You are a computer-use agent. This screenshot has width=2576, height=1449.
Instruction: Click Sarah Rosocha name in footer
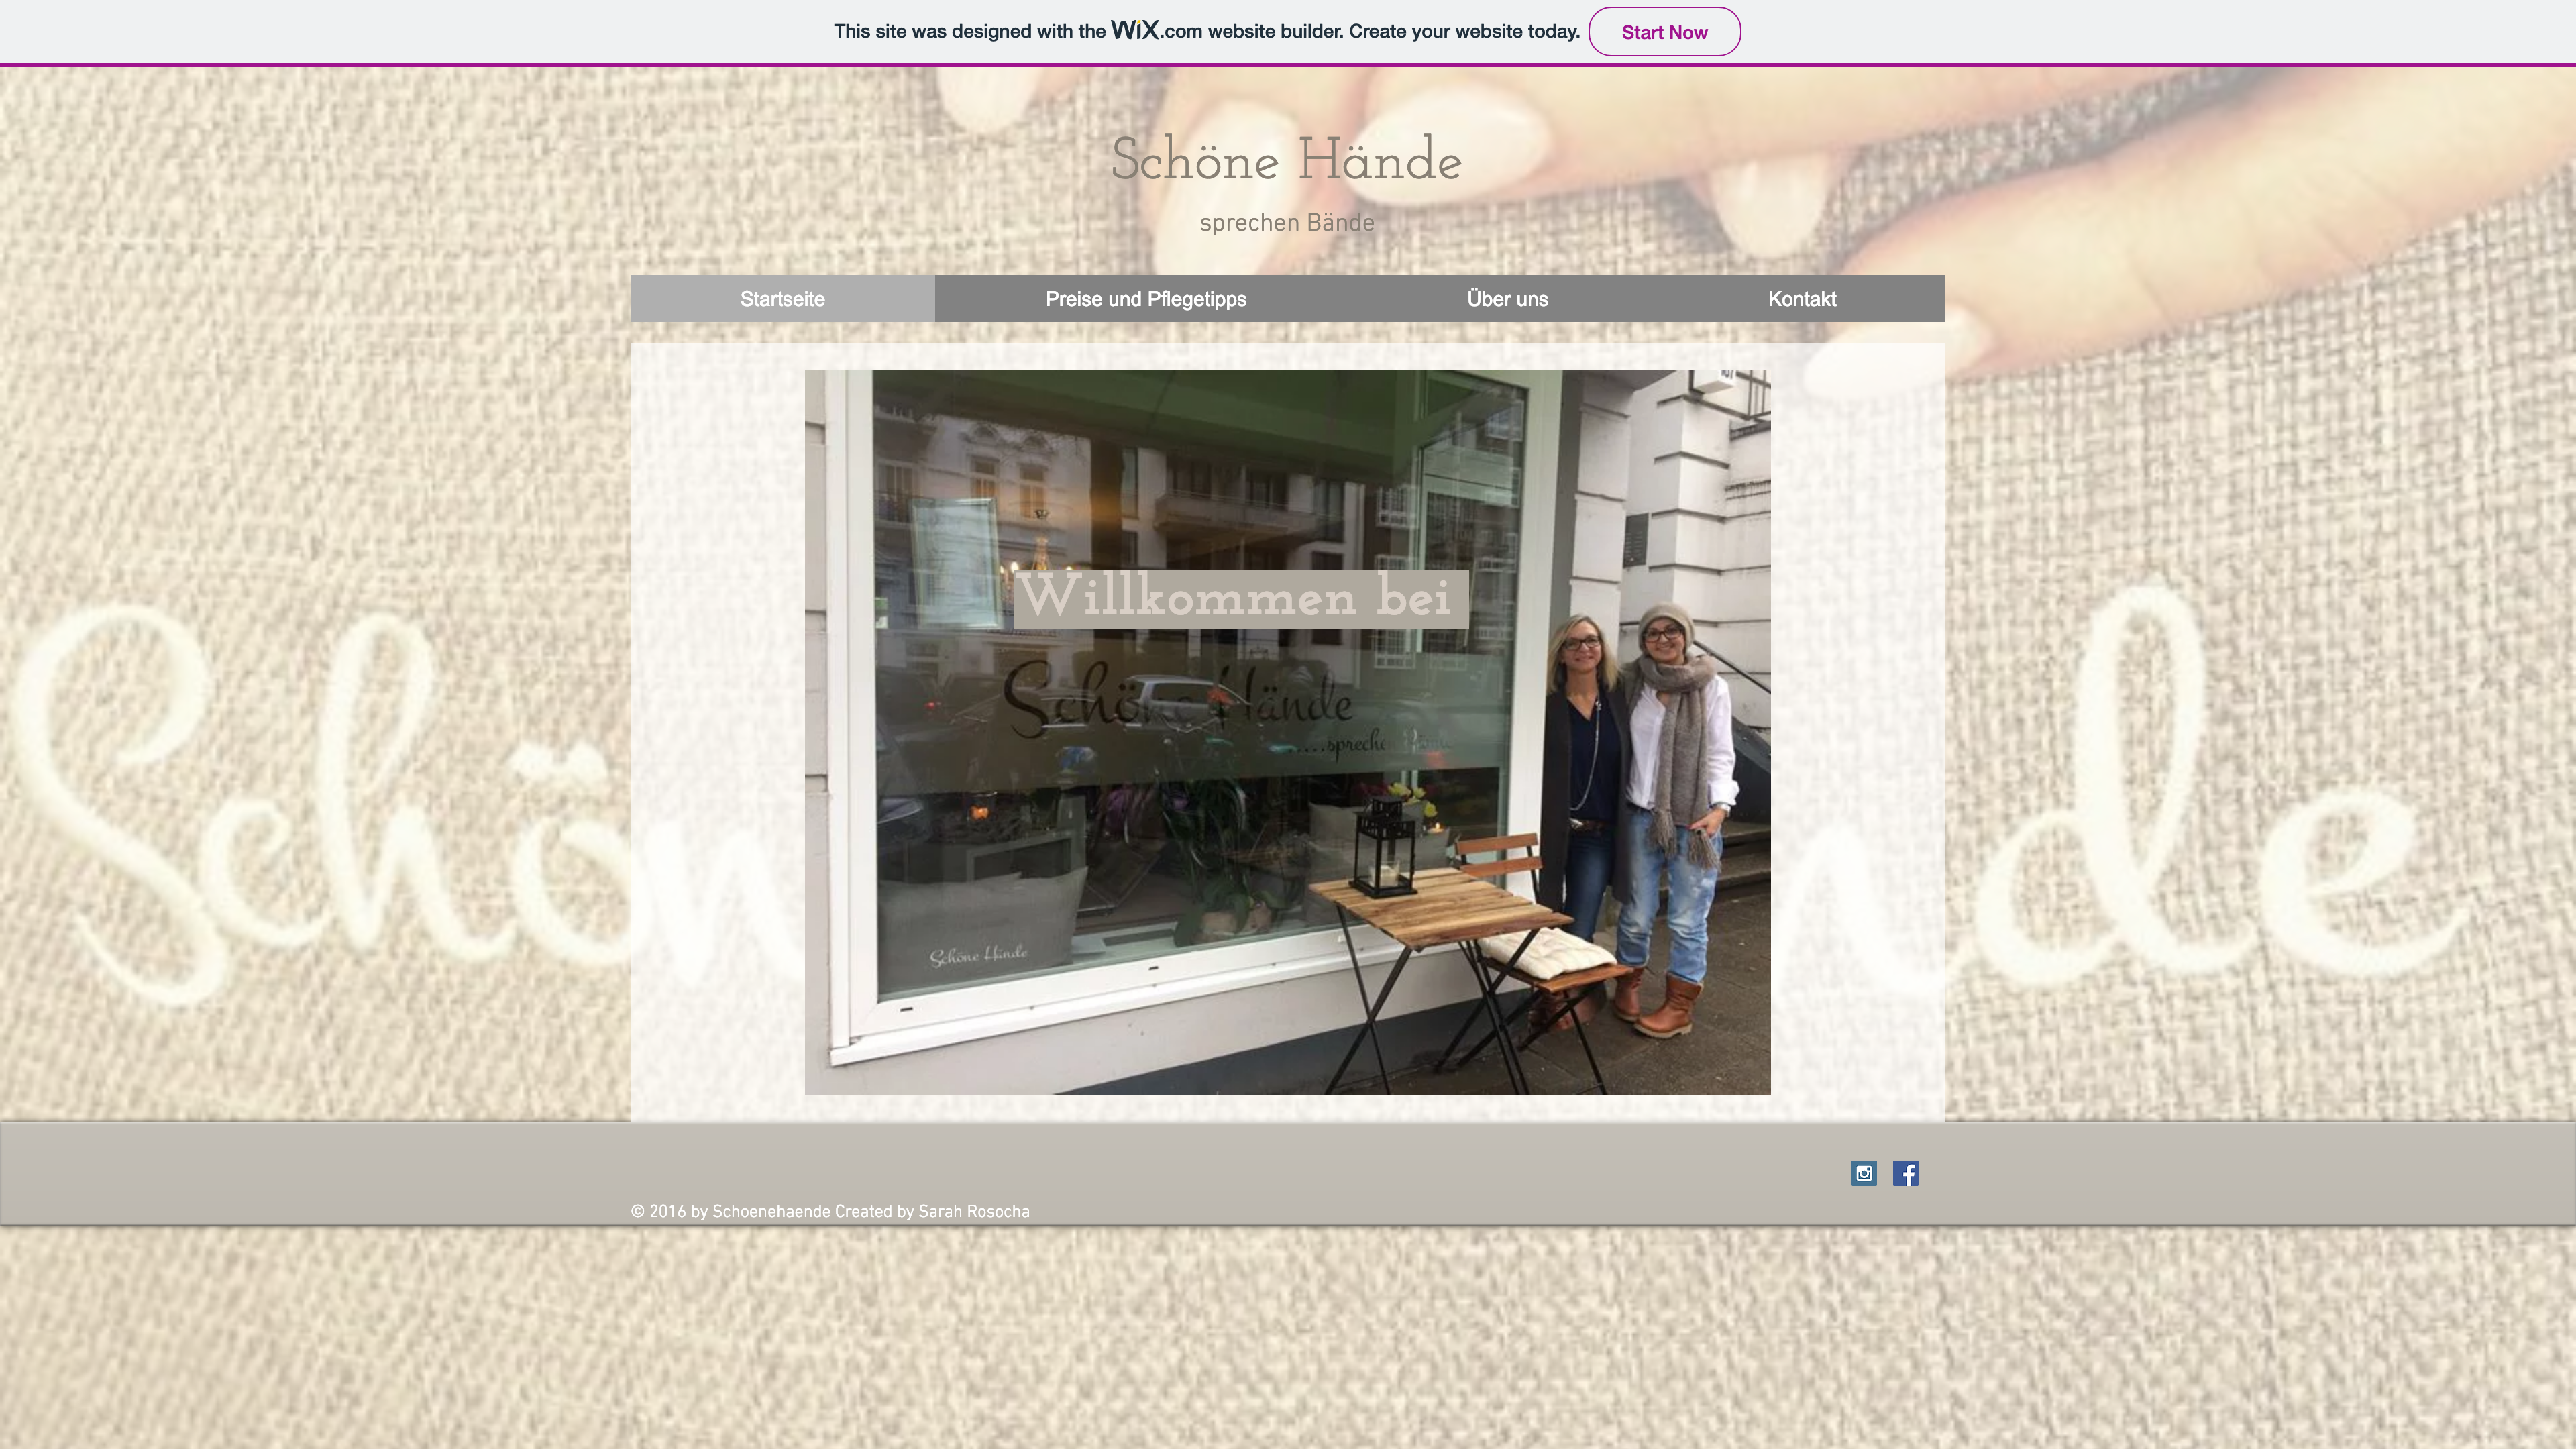click(973, 1212)
